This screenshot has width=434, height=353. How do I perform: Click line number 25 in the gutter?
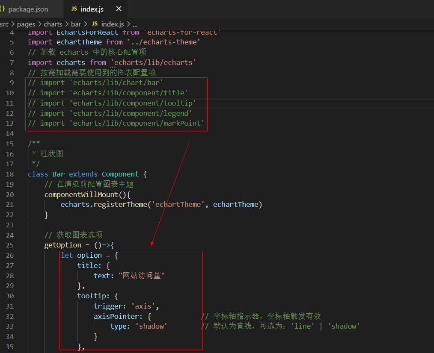(x=10, y=245)
